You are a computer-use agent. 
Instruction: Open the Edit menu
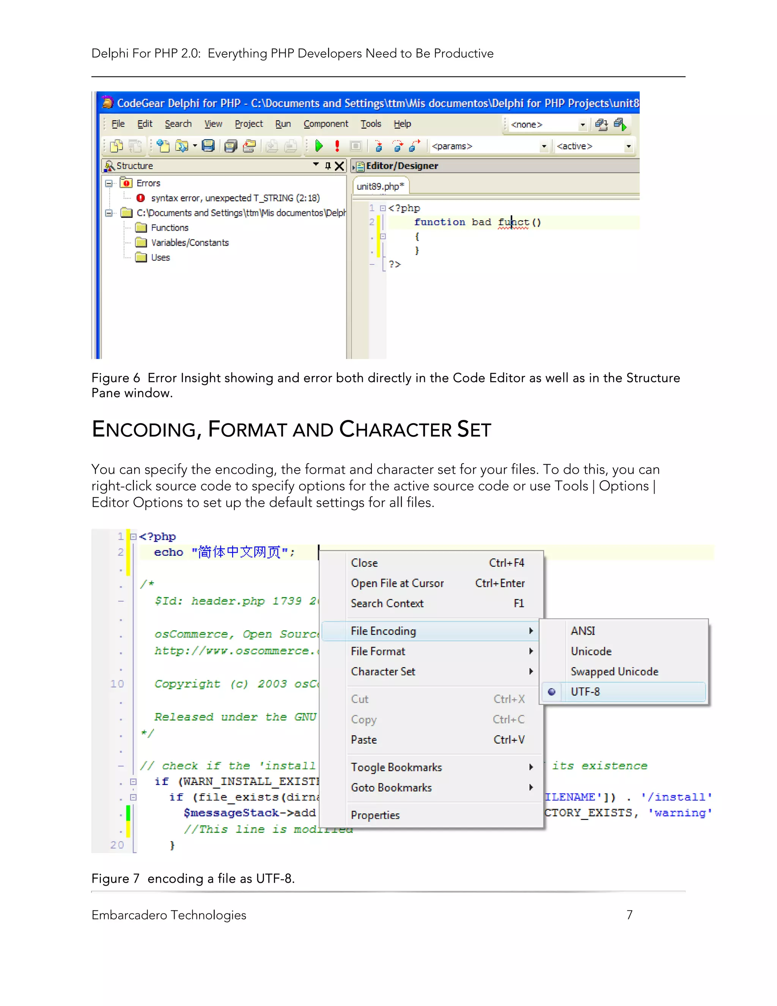click(145, 124)
